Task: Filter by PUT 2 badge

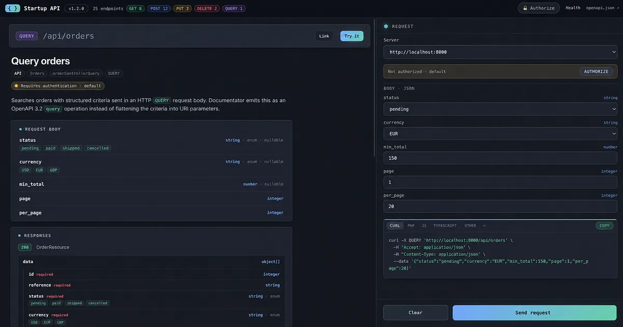Action: click(x=182, y=8)
